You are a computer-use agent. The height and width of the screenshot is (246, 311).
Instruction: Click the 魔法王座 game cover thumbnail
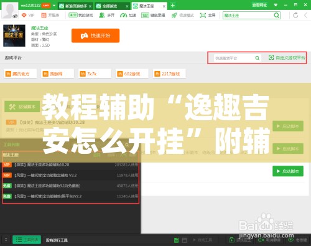pos(14,35)
